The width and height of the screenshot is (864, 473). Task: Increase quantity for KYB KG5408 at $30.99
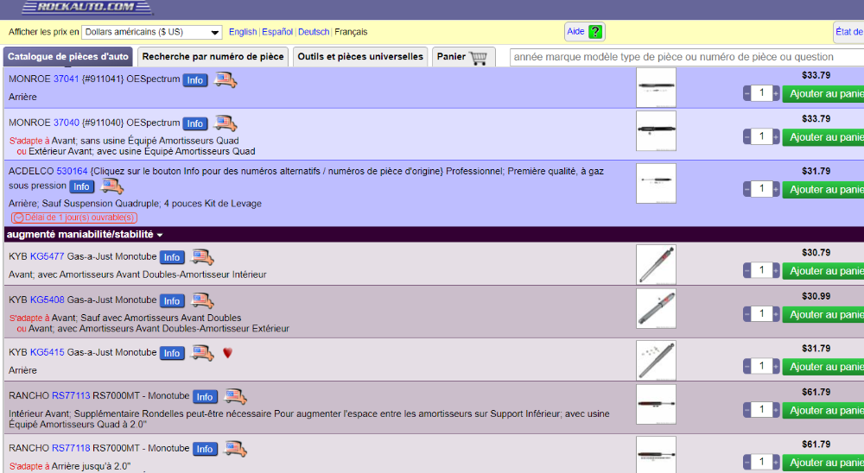point(776,314)
